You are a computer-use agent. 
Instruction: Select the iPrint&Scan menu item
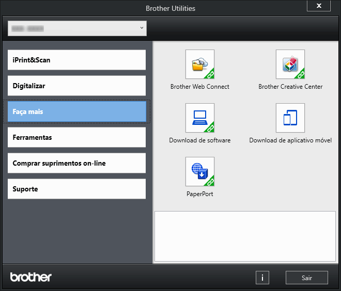pos(77,60)
